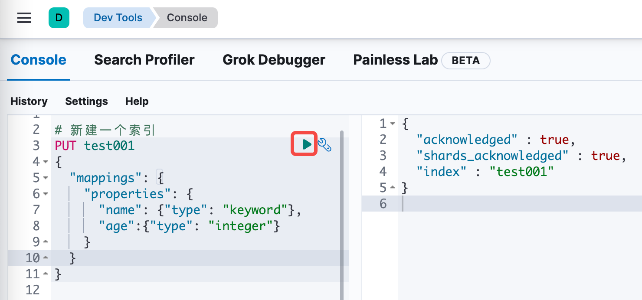Click the fold marker on line 10

click(46, 258)
